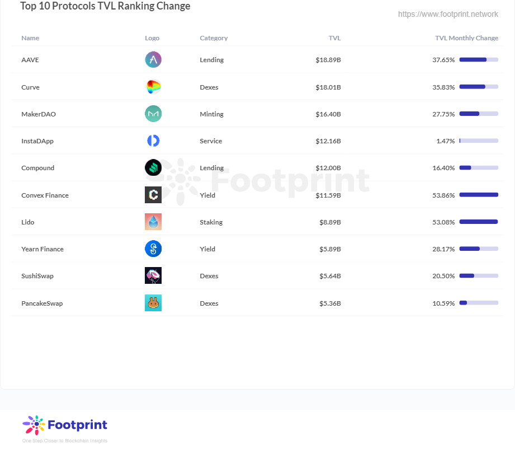The image size is (515, 449).
Task: Select the AAVE row name text
Action: click(x=30, y=59)
